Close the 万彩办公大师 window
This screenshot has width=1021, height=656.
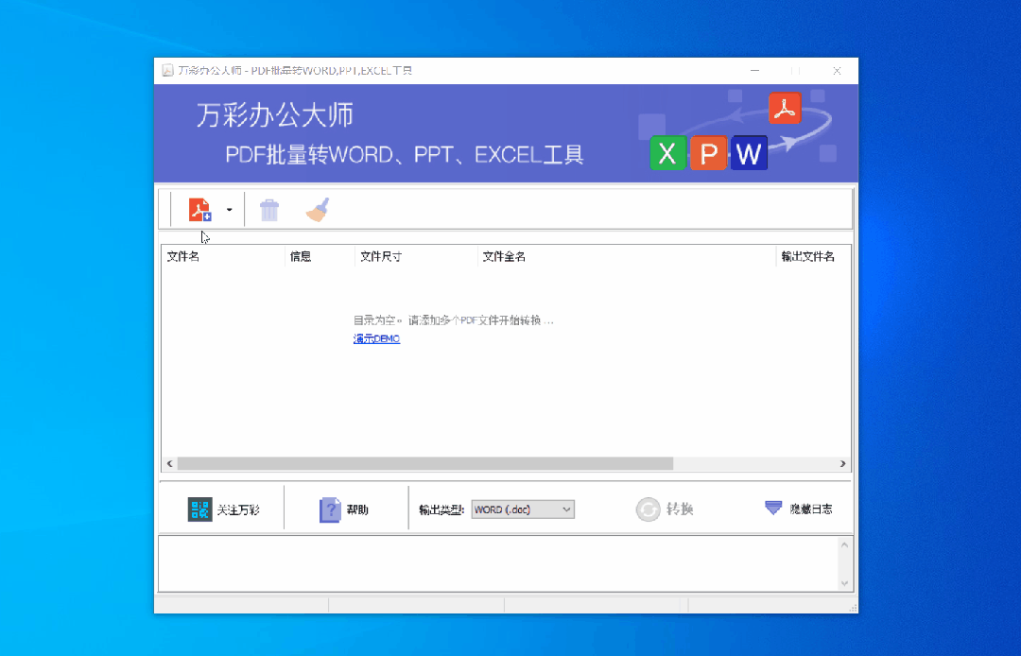837,70
